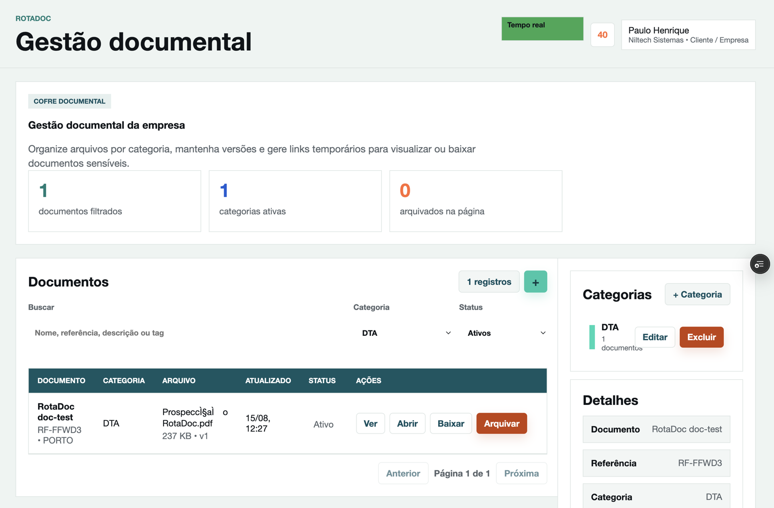The width and height of the screenshot is (774, 508).
Task: Click the + Categoria button
Action: pos(698,294)
